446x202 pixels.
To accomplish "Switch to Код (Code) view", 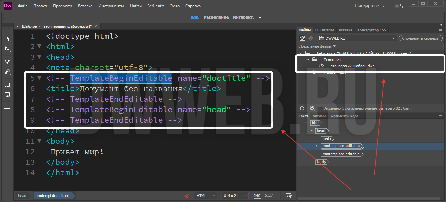I will pyautogui.click(x=194, y=17).
